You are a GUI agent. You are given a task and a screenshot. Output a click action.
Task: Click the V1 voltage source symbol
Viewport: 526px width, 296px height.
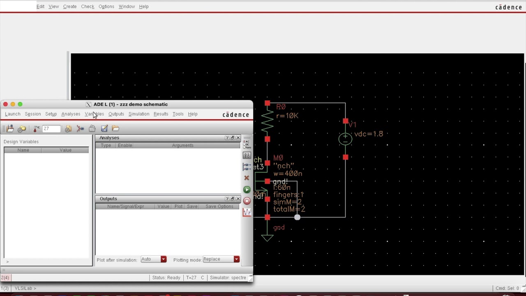coord(345,139)
